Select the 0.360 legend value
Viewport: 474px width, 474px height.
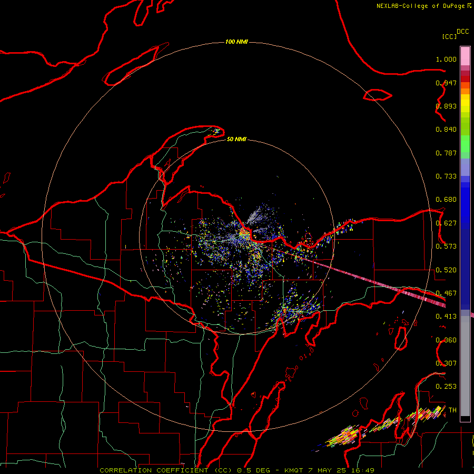446,340
